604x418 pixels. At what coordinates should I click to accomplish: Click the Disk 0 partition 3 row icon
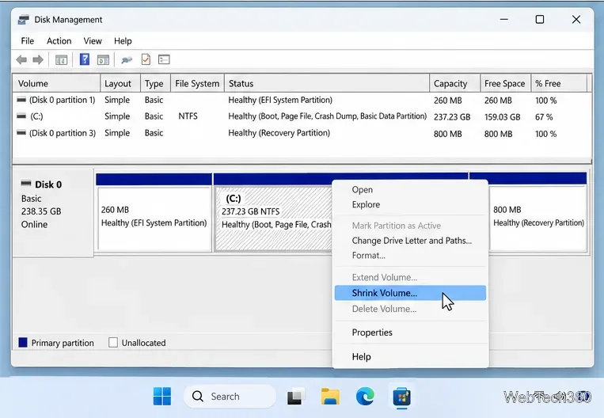pos(21,133)
